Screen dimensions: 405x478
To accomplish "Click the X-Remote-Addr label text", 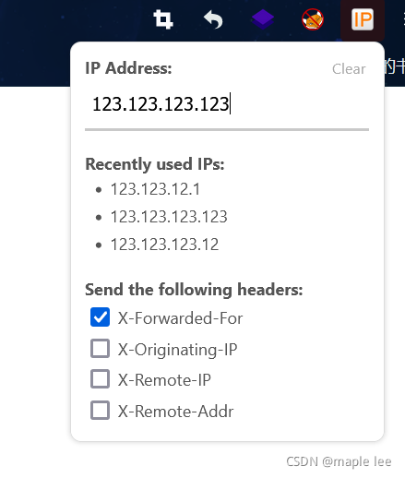I will click(x=176, y=412).
